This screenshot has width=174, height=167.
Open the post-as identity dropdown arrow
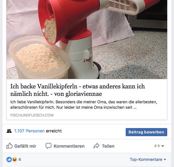coord(163,146)
